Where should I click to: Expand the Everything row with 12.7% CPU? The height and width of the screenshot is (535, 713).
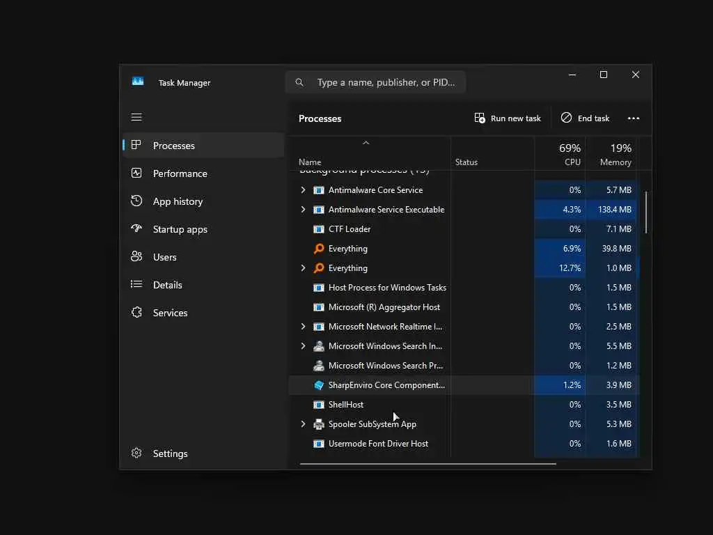click(304, 268)
